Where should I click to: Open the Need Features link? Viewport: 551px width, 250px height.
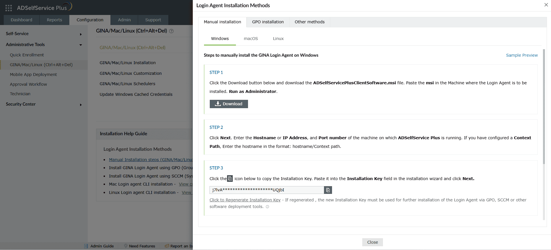coord(142,246)
